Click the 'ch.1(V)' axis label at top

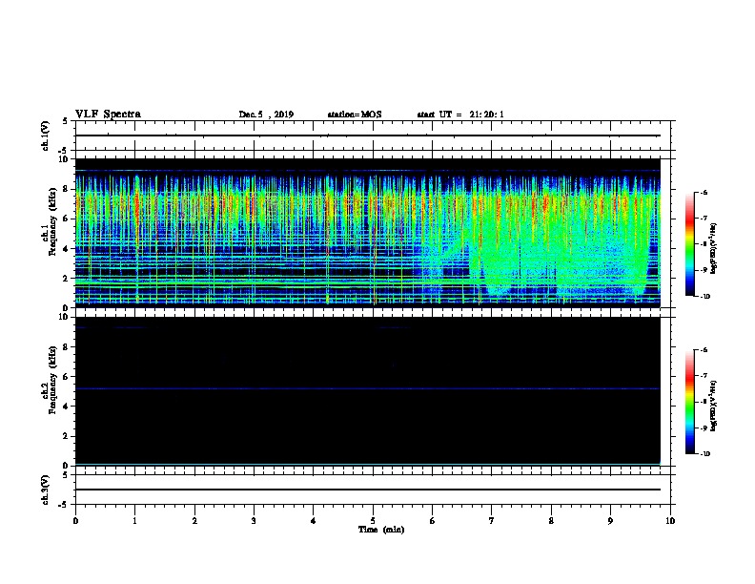(x=45, y=136)
